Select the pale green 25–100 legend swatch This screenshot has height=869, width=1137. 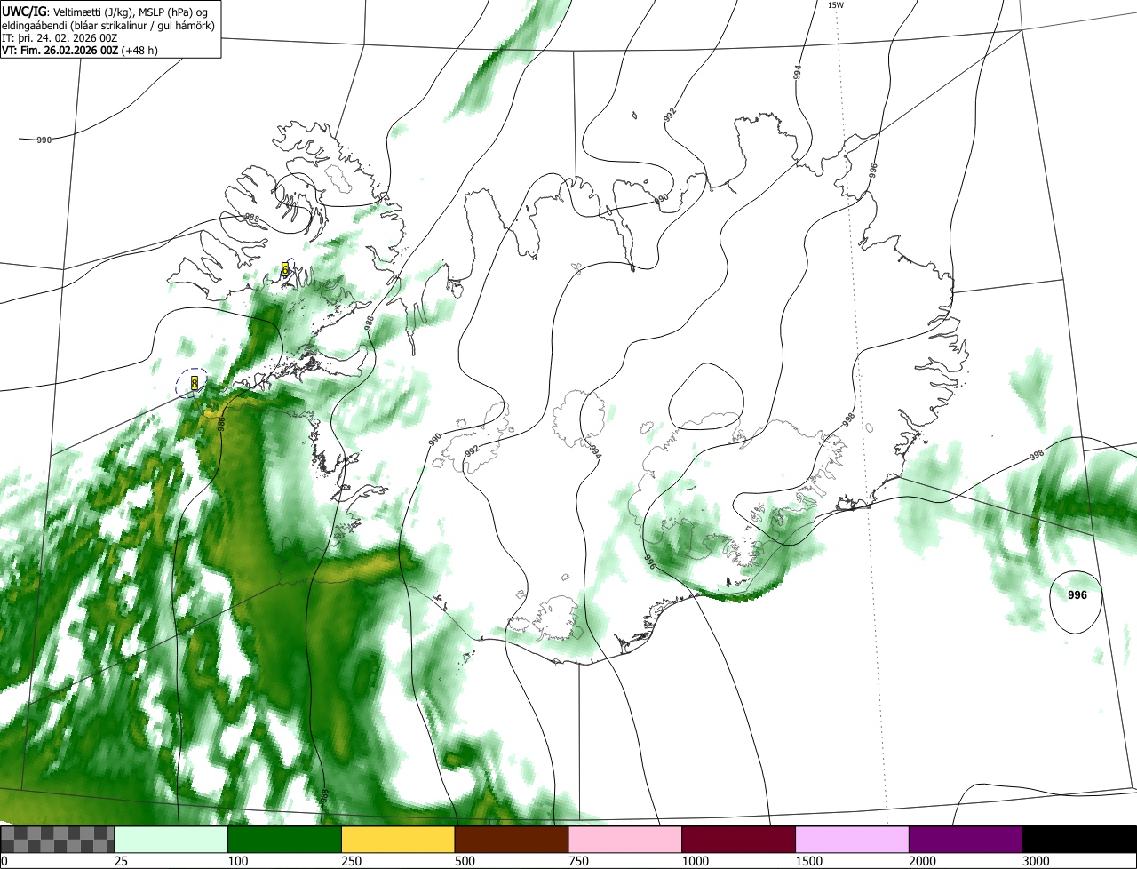tap(171, 840)
